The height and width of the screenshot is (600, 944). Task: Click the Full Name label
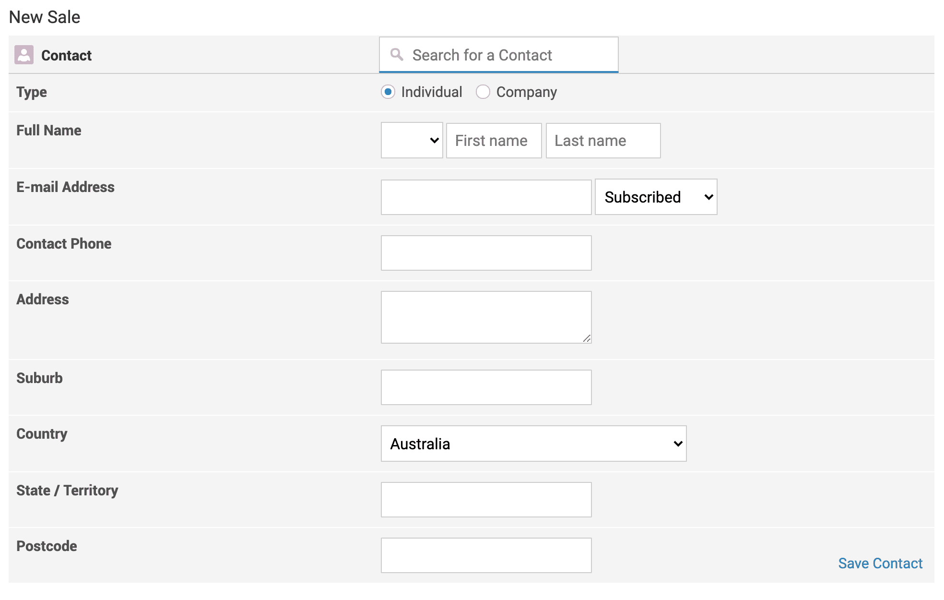click(x=49, y=131)
